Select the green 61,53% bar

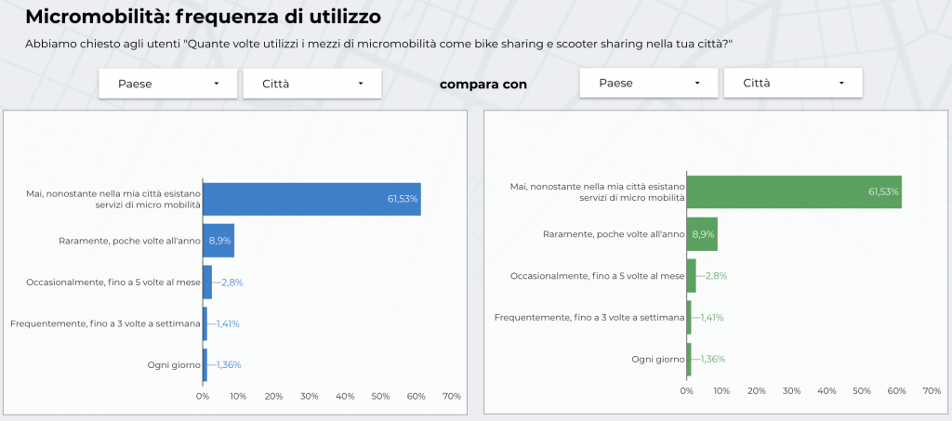click(x=794, y=191)
